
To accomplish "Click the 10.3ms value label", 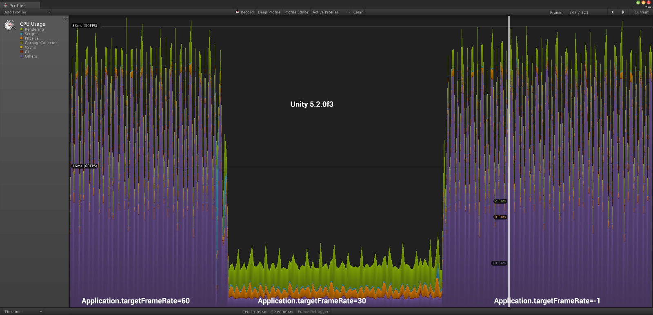I will pyautogui.click(x=499, y=263).
